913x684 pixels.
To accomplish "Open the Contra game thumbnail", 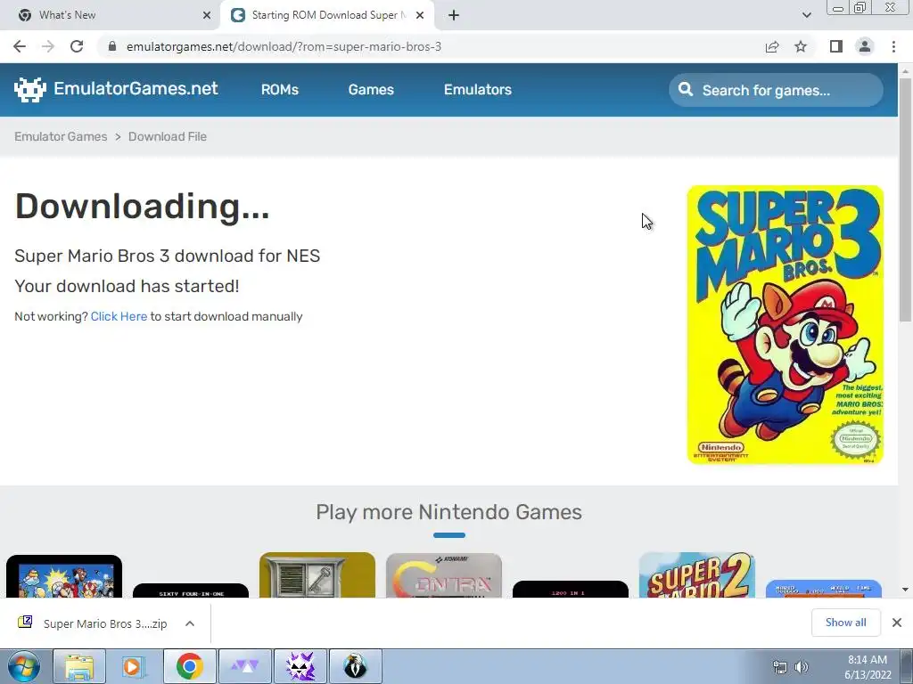I will 444,575.
